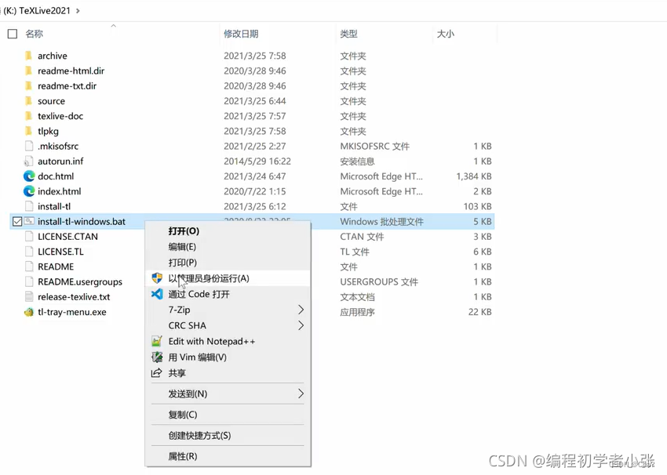
Task: Click the Vim icon in context menu
Action: [x=157, y=357]
